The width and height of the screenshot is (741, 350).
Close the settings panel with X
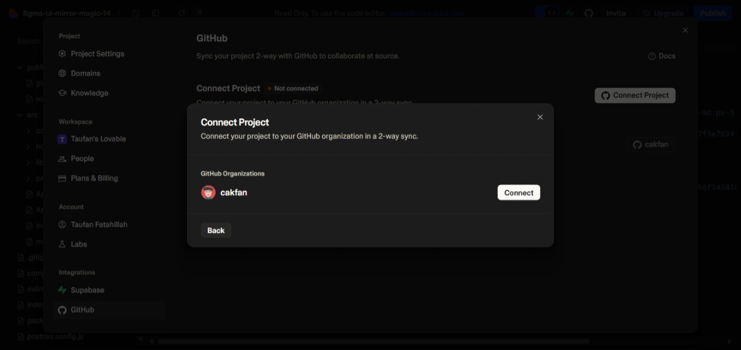pyautogui.click(x=685, y=30)
